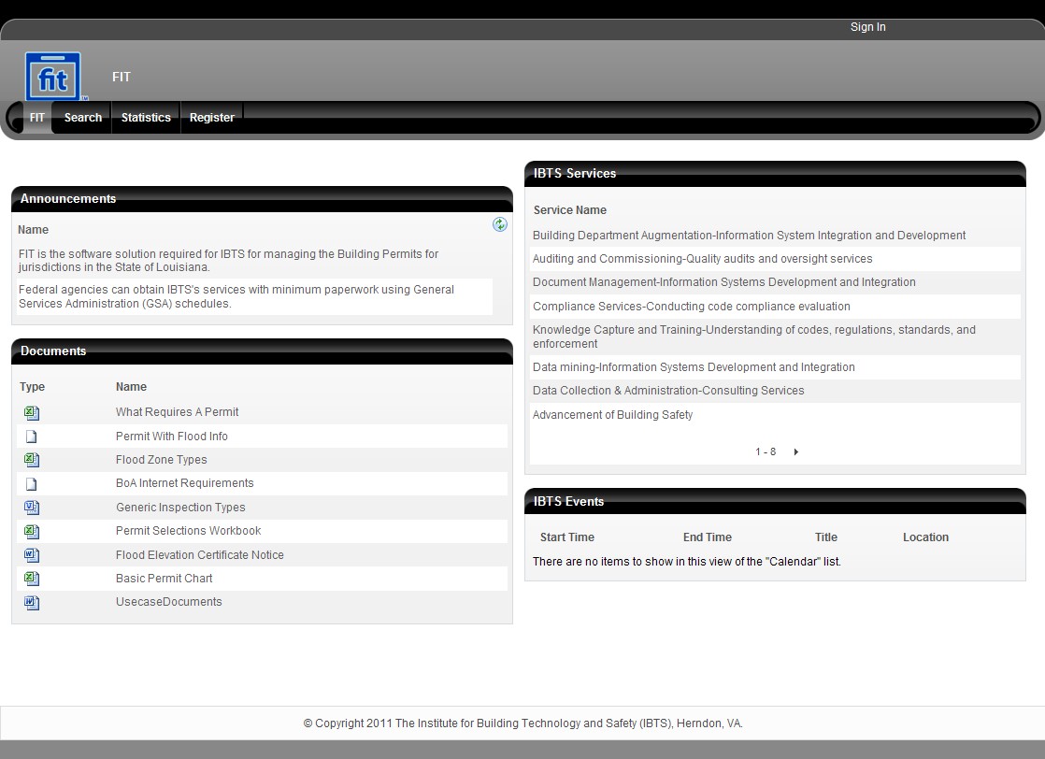This screenshot has width=1045, height=759.
Task: Click Excel icon for Basic Permit Chart
Action: tap(32, 579)
